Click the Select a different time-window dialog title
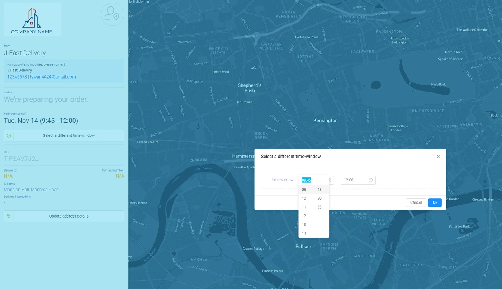The image size is (502, 289). point(291,157)
